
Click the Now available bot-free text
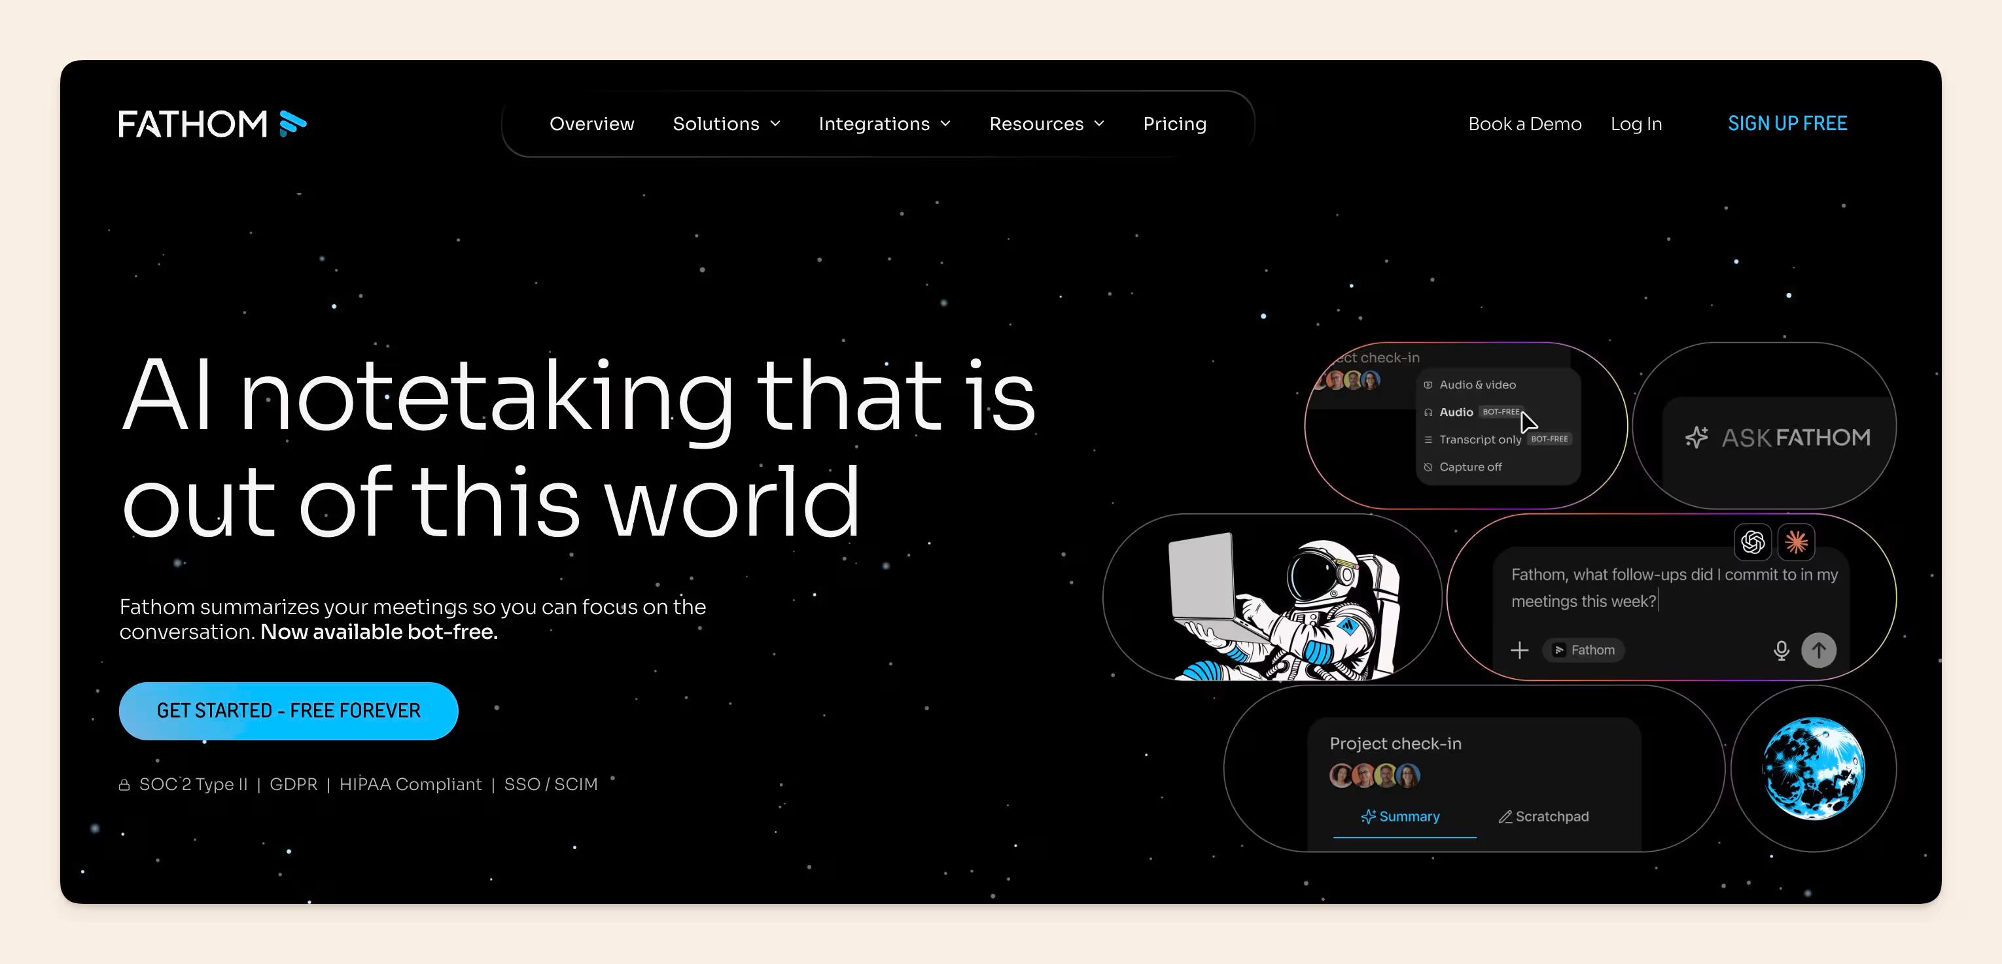coord(379,632)
